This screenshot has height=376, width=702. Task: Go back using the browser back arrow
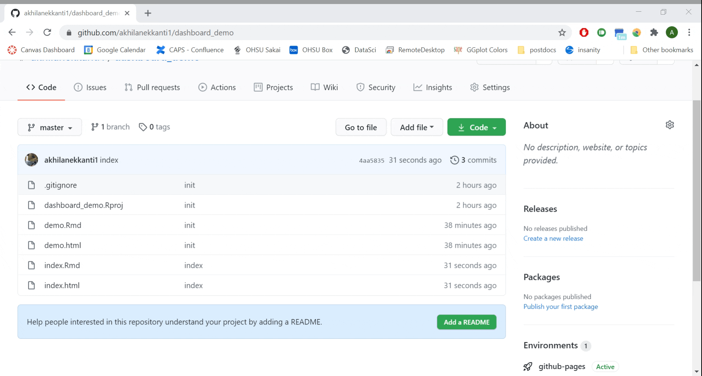coord(12,32)
